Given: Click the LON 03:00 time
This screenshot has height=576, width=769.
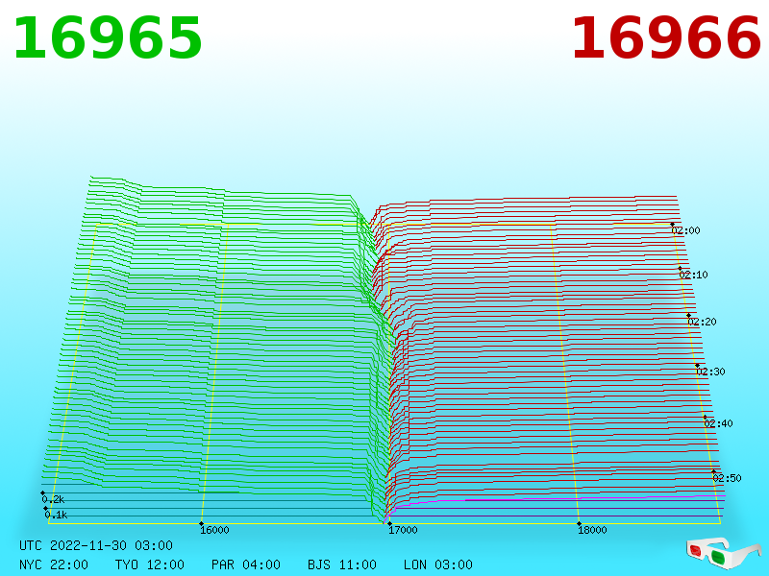Looking at the screenshot, I should click(x=438, y=564).
